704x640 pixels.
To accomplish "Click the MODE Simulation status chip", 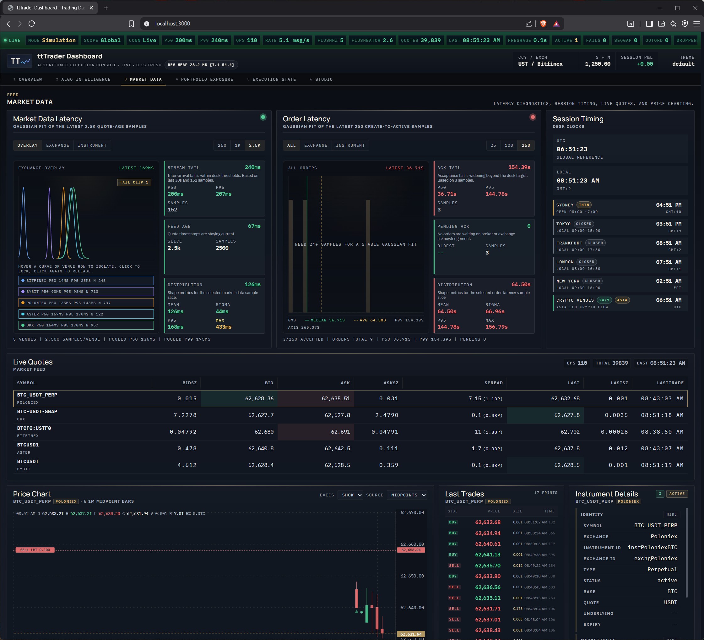I will coord(52,40).
